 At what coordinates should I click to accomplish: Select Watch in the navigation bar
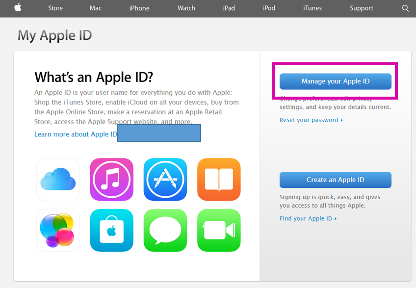tap(186, 8)
